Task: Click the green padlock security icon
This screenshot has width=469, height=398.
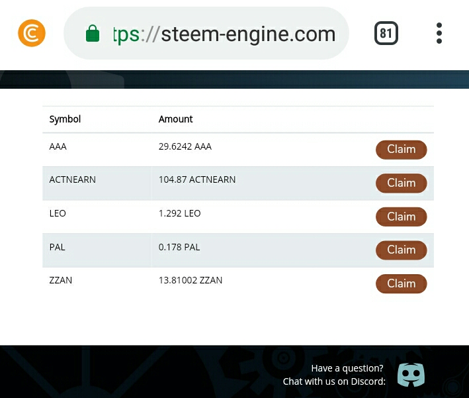Action: point(93,33)
